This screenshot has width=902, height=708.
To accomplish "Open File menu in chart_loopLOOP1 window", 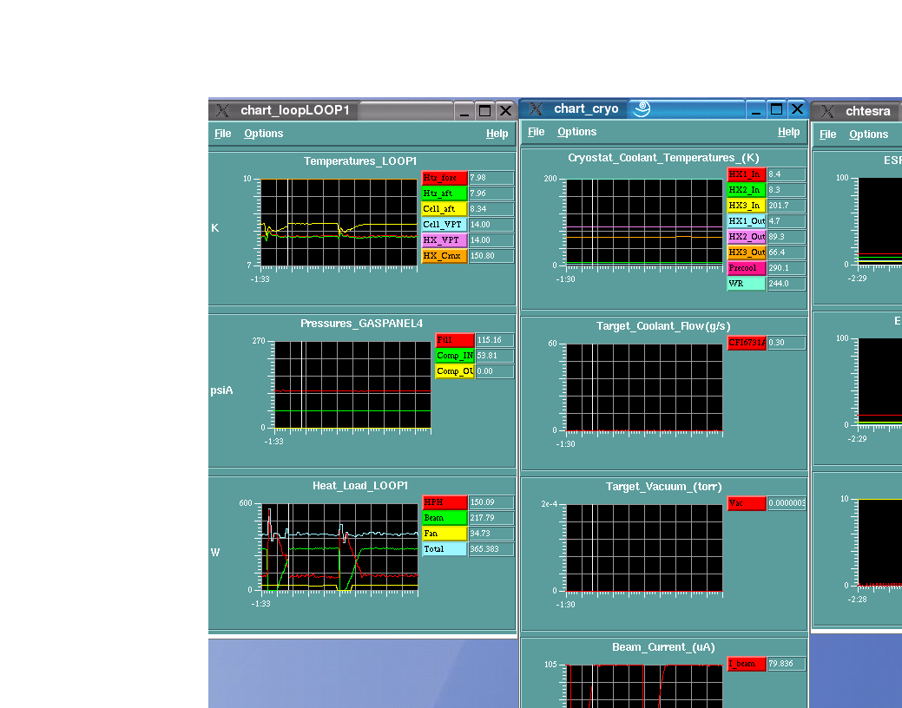I will point(222,134).
